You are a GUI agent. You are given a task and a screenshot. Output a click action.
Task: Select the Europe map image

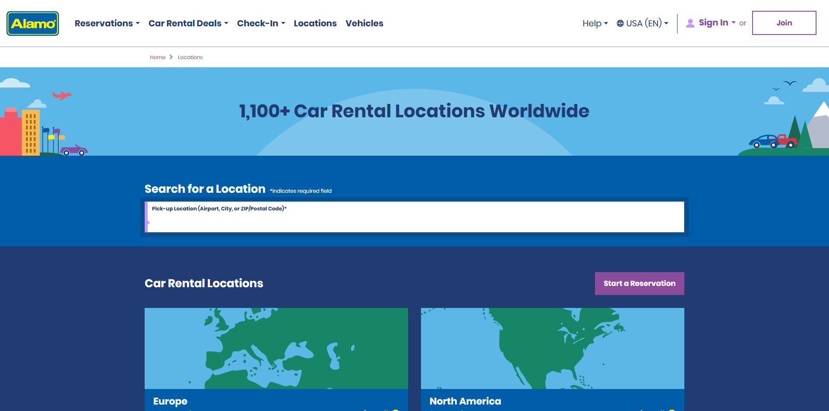click(x=276, y=348)
